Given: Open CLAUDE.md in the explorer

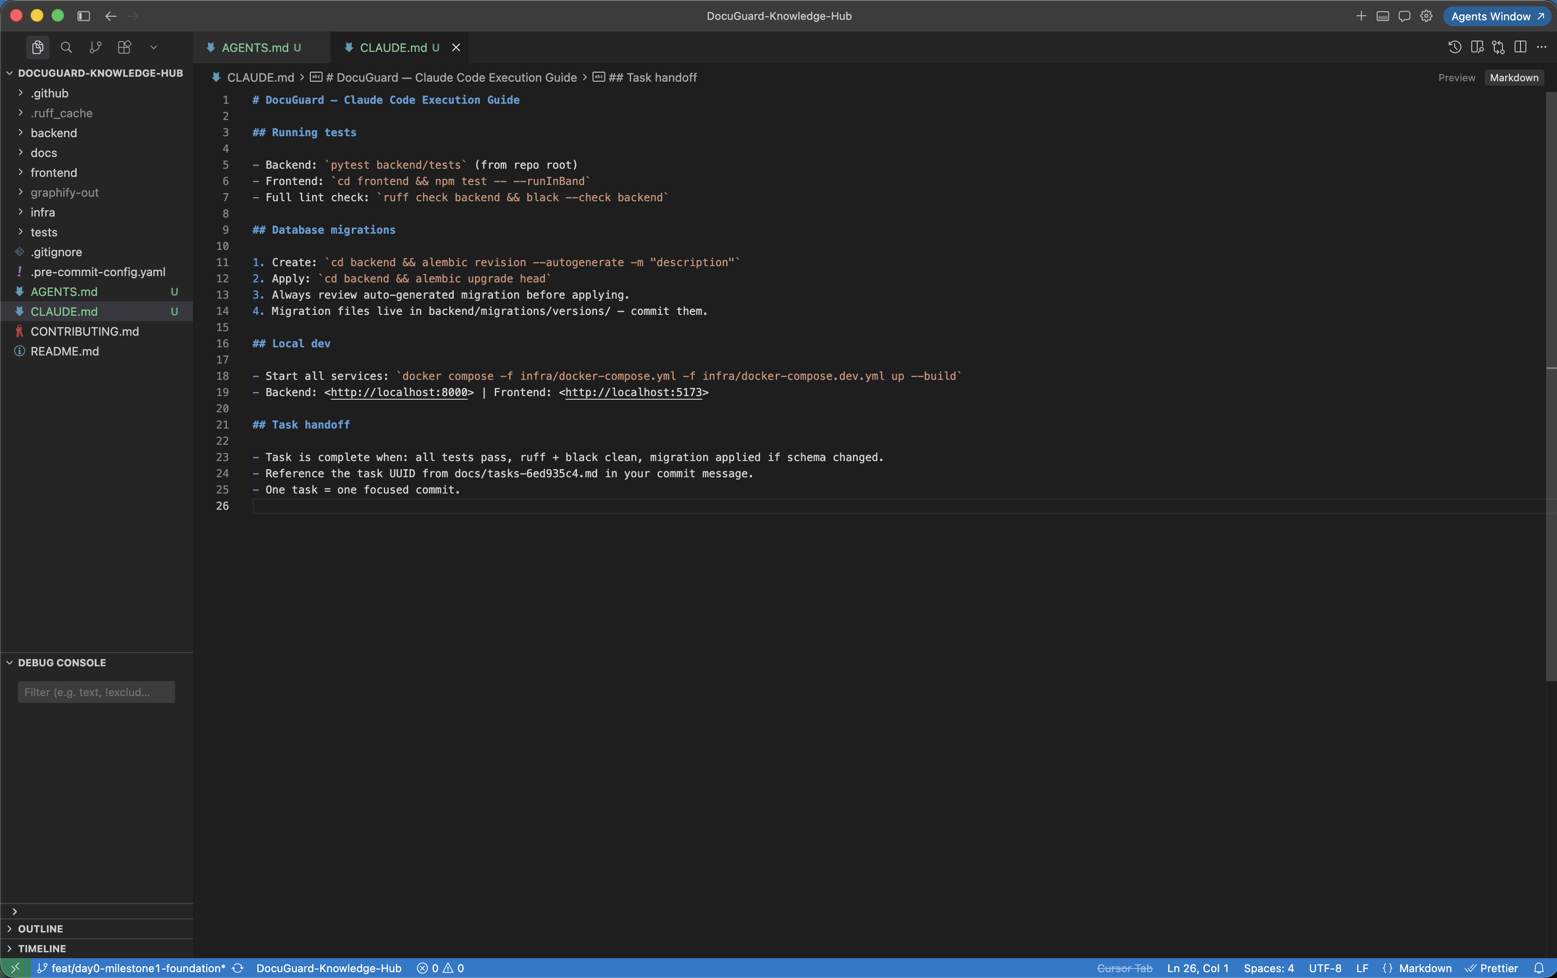Looking at the screenshot, I should (x=97, y=311).
